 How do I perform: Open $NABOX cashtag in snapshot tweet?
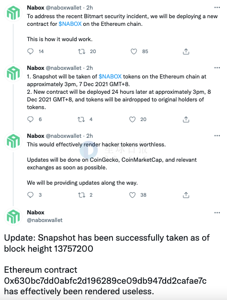click(110, 77)
